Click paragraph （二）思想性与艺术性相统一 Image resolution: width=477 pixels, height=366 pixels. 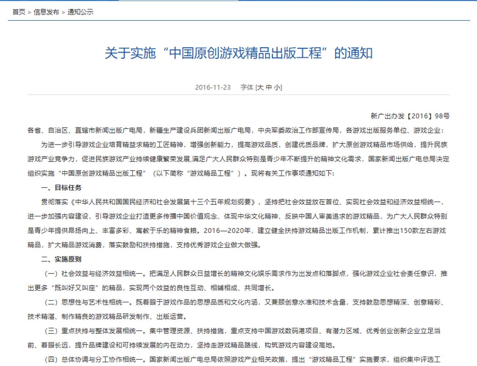pyautogui.click(x=245, y=302)
